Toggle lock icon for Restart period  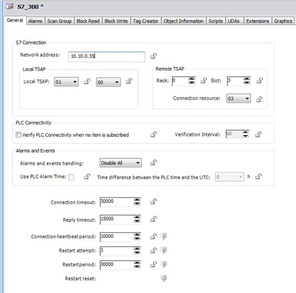pos(153,265)
